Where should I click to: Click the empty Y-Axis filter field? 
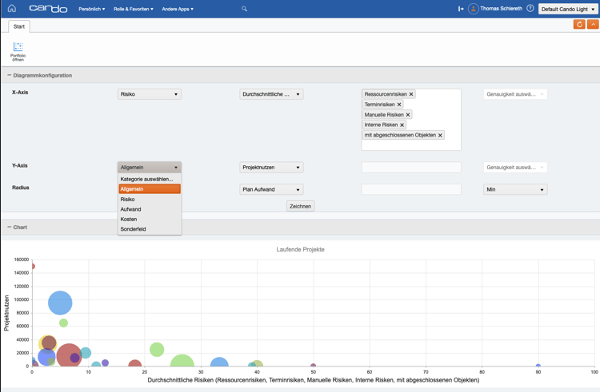tap(411, 168)
